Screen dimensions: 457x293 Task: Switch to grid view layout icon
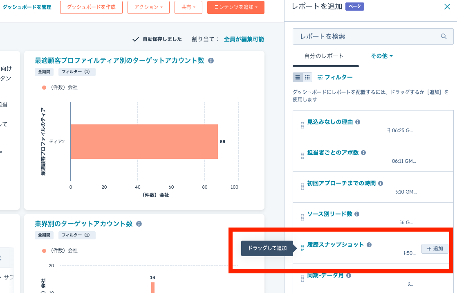(x=307, y=77)
